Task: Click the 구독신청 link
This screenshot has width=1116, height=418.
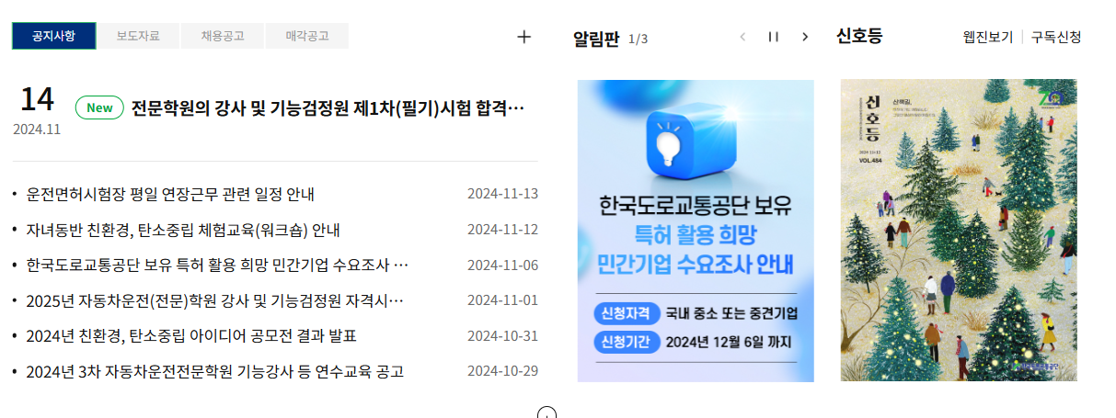Action: click(1056, 37)
